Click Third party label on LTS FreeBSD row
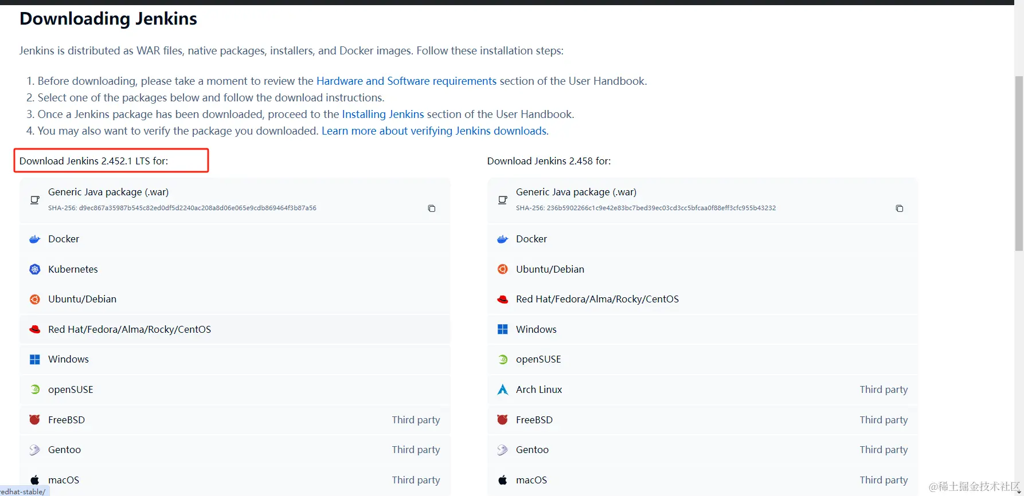Screen dimensions: 1024x496 [416, 420]
